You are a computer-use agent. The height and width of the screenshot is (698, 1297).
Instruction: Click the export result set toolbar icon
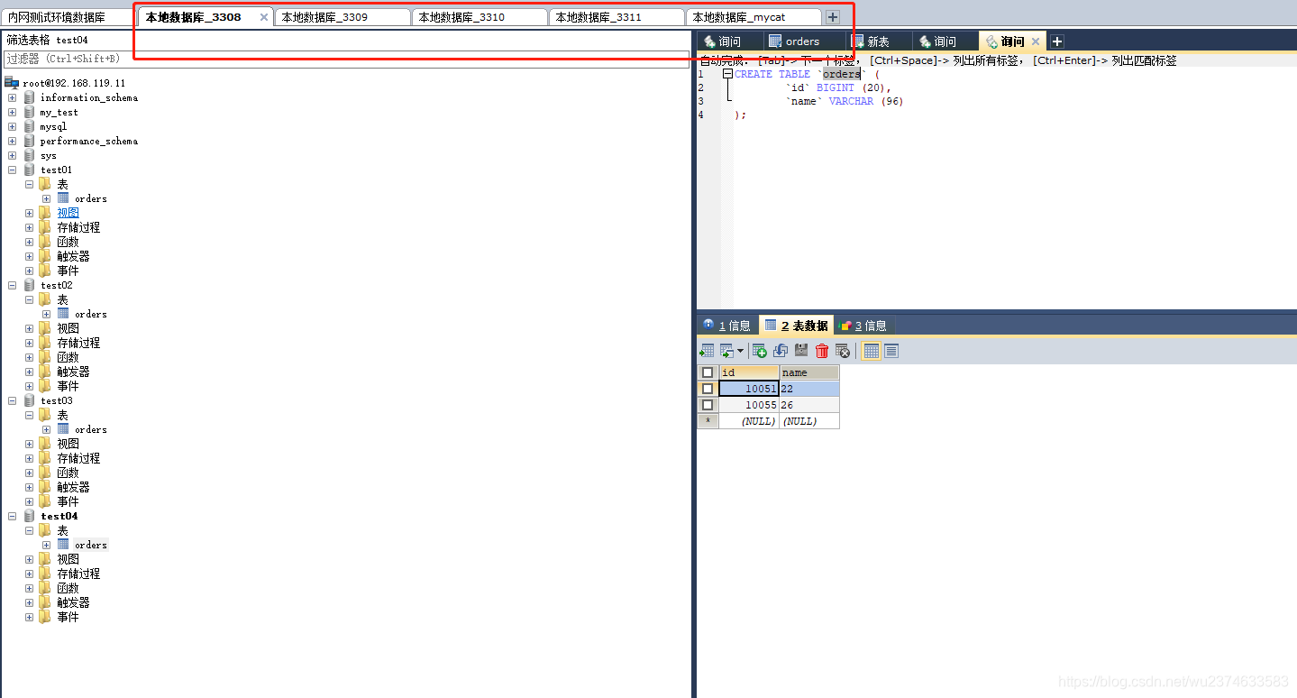tap(708, 351)
